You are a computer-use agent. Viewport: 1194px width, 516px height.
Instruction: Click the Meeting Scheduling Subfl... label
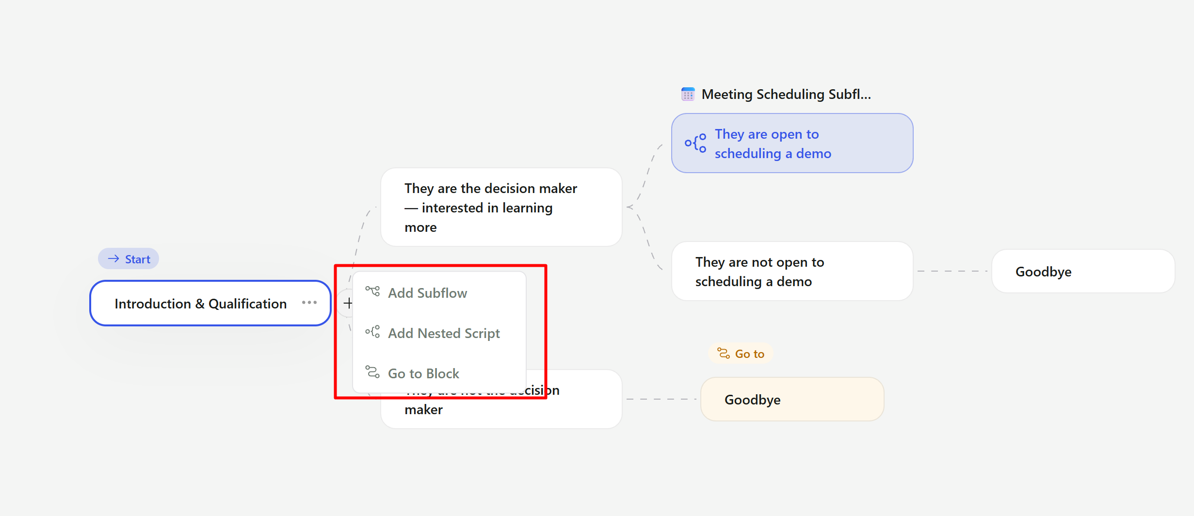tap(786, 94)
